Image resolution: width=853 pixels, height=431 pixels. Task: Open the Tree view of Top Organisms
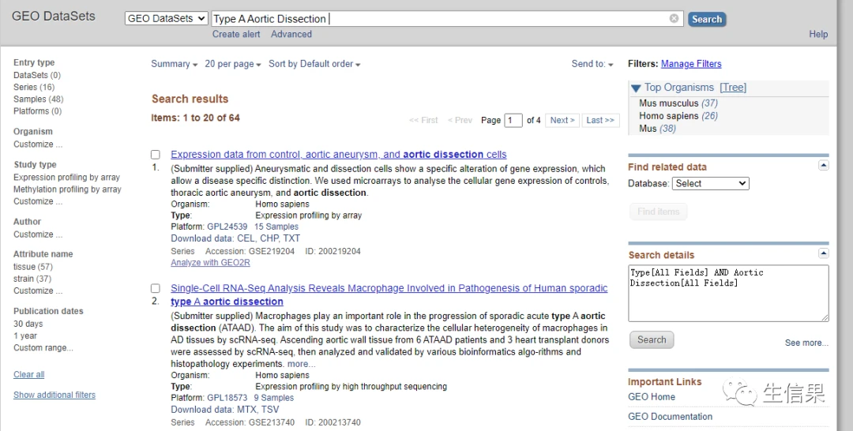(733, 88)
